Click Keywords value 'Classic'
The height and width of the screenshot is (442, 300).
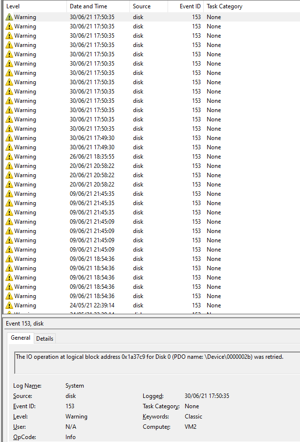[x=193, y=417]
